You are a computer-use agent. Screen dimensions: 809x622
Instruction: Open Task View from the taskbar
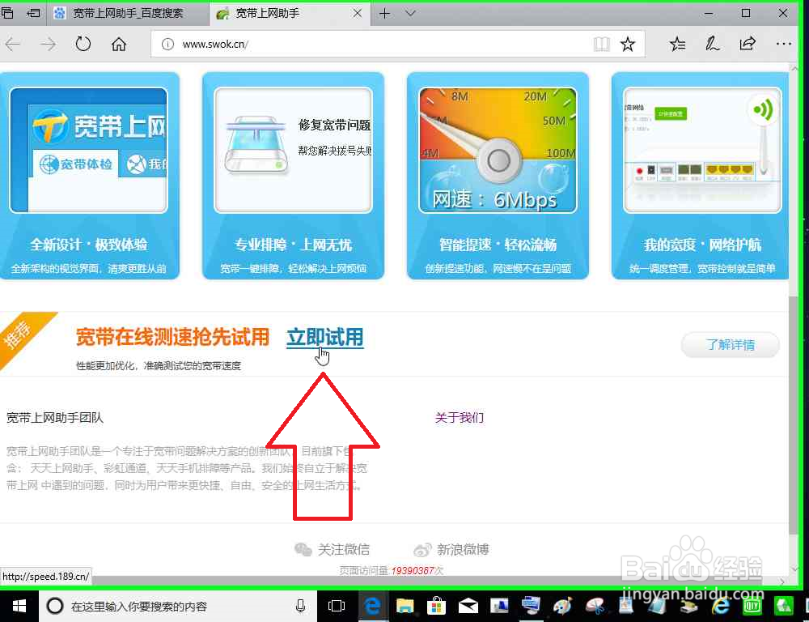click(336, 605)
